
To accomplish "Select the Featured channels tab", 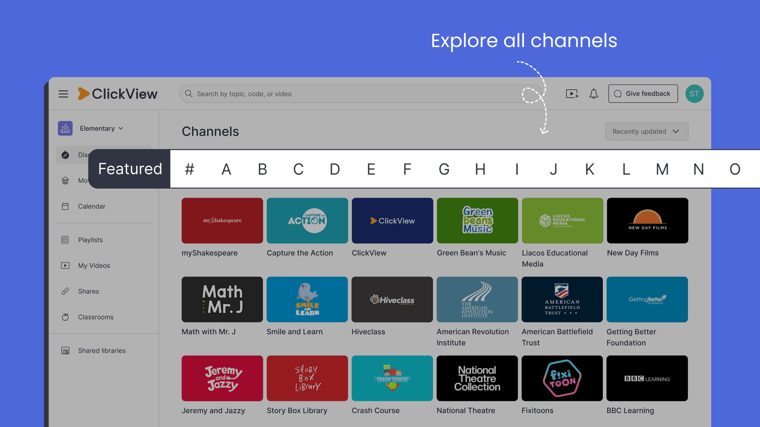I will (130, 169).
